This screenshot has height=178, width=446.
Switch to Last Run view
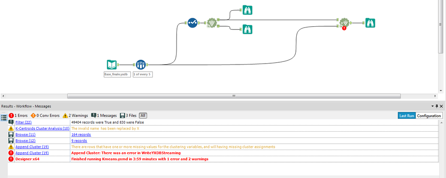[x=407, y=116]
